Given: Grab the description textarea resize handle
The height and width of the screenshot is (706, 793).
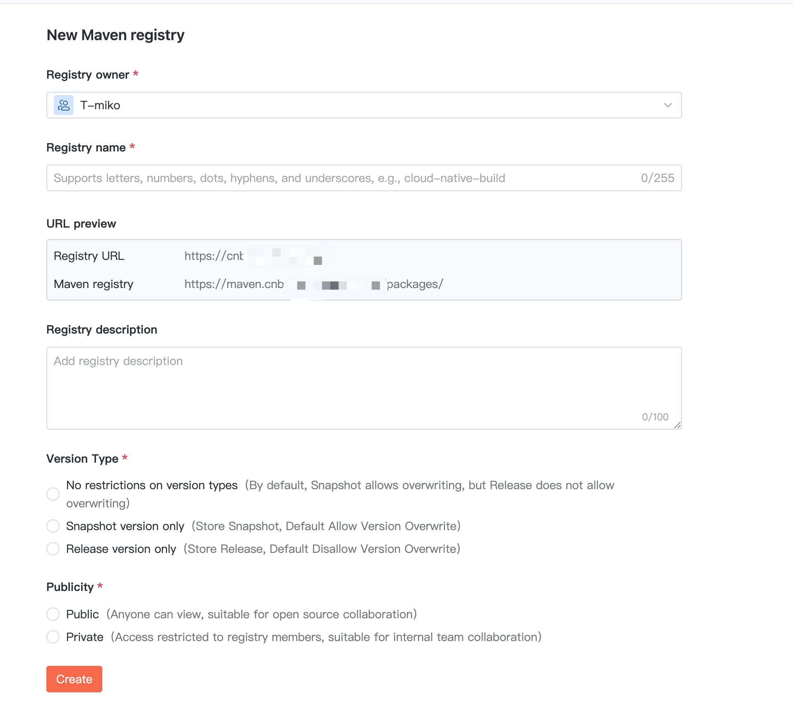Looking at the screenshot, I should [677, 425].
